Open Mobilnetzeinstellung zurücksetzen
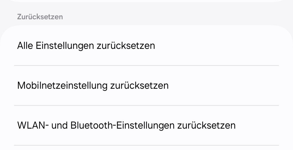 coord(93,85)
